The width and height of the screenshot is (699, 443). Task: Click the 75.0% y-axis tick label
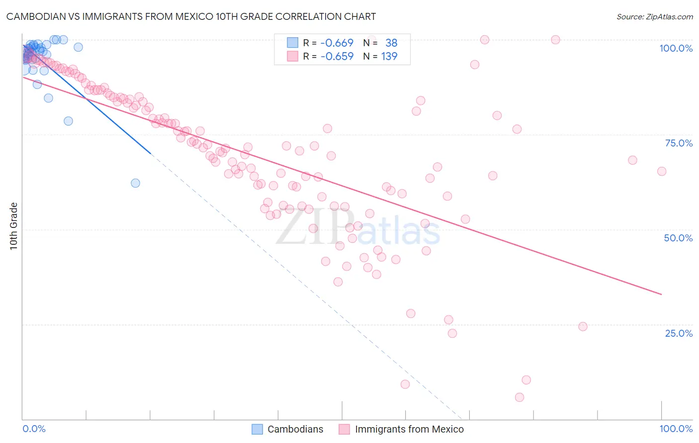coord(679,143)
